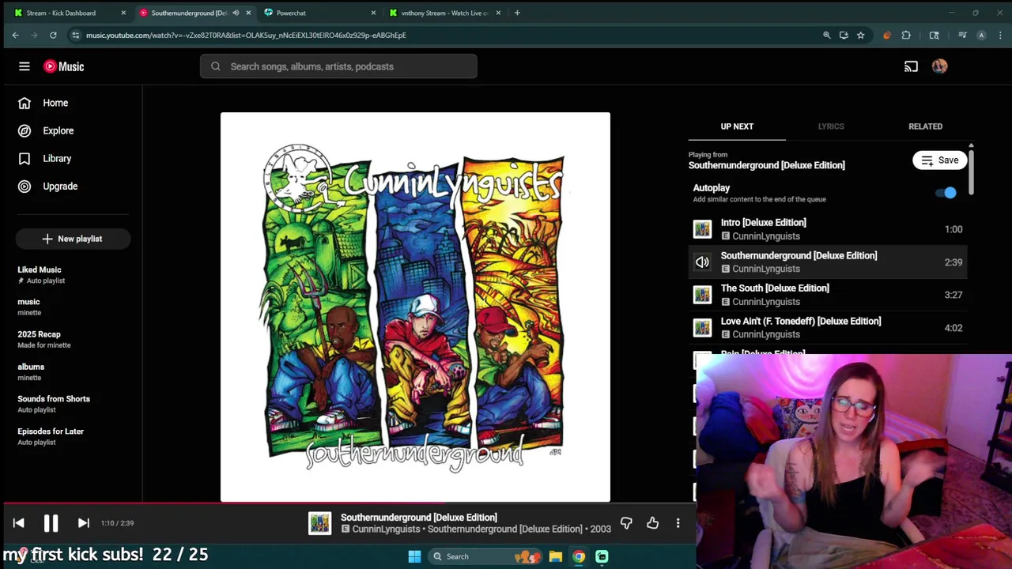
Task: Open Sounds from Shorts playlist
Action: coord(73,404)
